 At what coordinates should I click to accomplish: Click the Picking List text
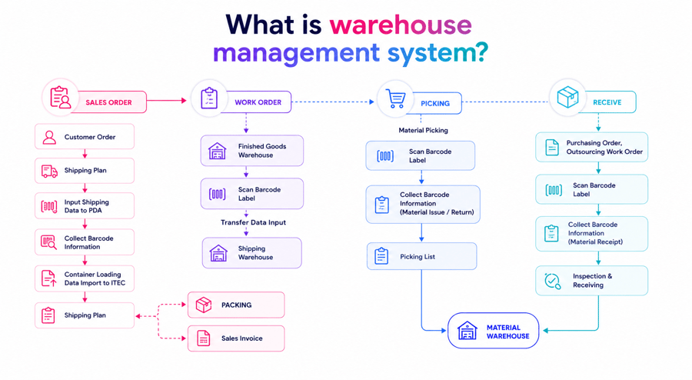pyautogui.click(x=418, y=256)
